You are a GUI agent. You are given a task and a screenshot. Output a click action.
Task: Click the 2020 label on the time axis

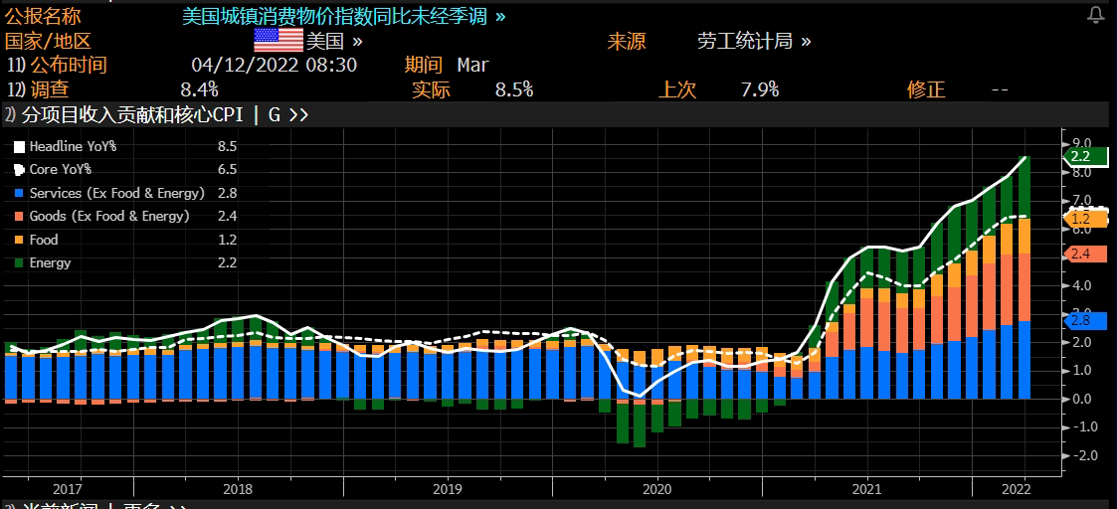[x=656, y=490]
